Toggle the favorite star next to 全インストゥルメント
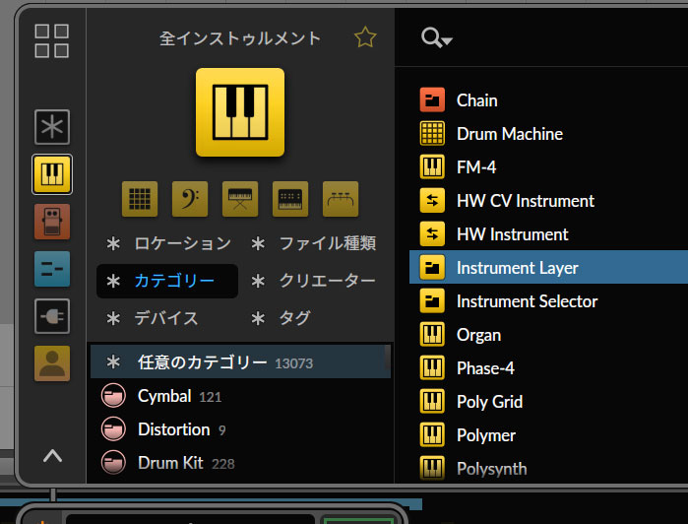The width and height of the screenshot is (688, 524). pos(365,37)
